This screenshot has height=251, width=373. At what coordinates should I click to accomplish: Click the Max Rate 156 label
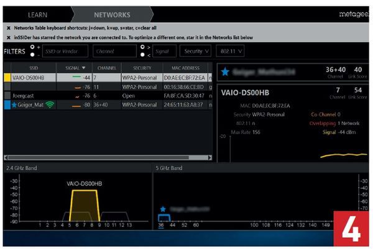[246, 132]
